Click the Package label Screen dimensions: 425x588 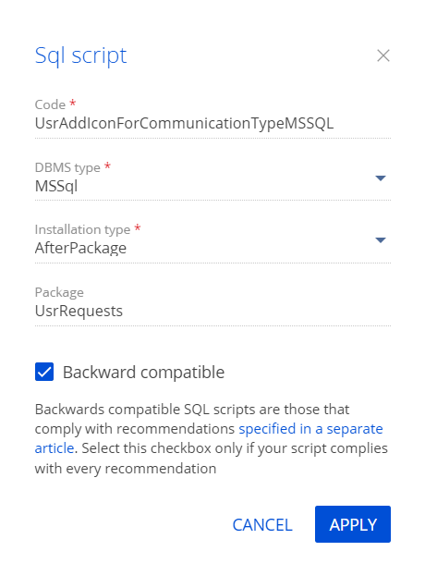(59, 292)
